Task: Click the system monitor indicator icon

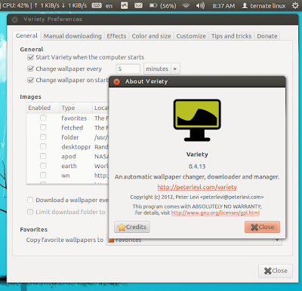Action: 125,5
